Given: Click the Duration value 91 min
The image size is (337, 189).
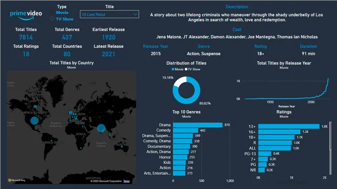Looking at the screenshot, I should pos(309,54).
